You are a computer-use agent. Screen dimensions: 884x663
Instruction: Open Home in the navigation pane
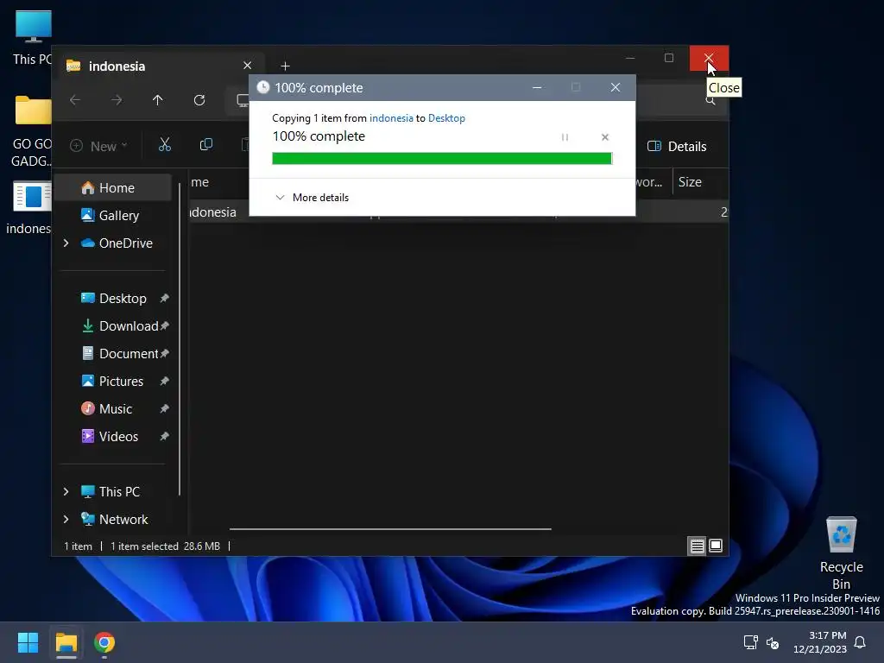pos(115,187)
